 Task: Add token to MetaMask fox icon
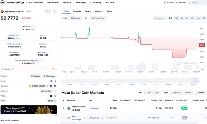pos(55,86)
